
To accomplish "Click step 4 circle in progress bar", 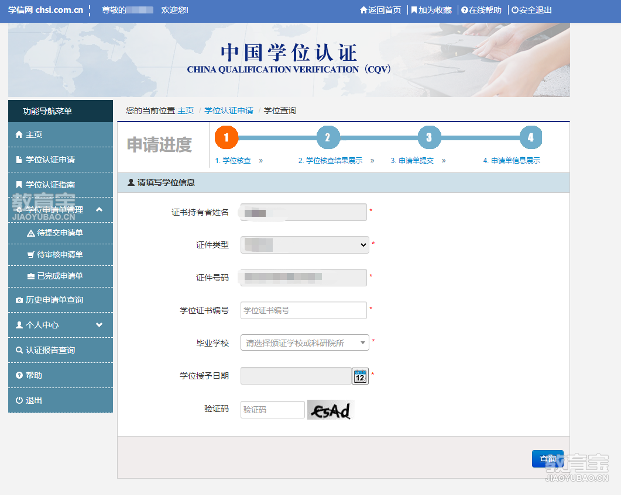I will point(531,137).
